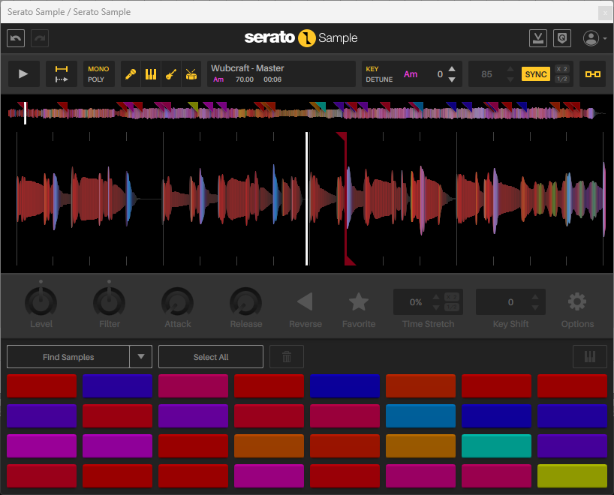This screenshot has height=495, width=614.
Task: Halve tempo with the 1/2 button by SYNC
Action: point(562,79)
